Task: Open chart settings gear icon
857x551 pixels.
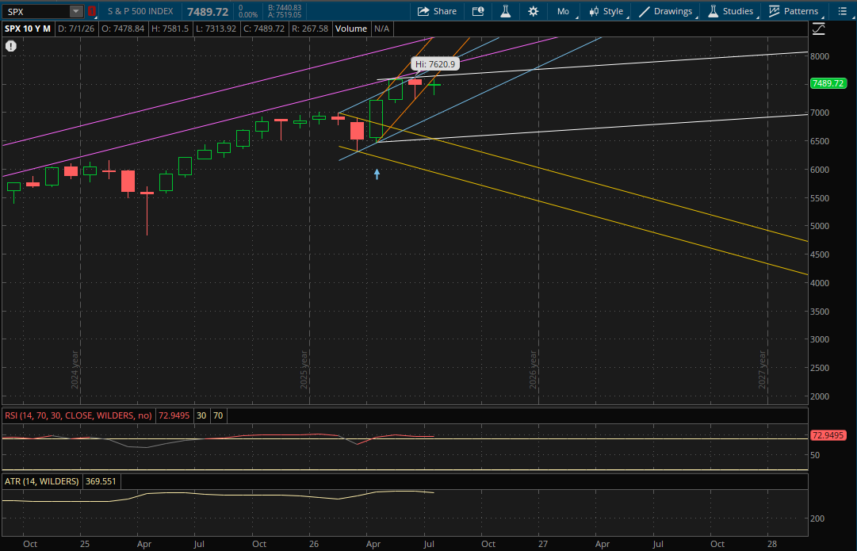Action: (x=534, y=11)
